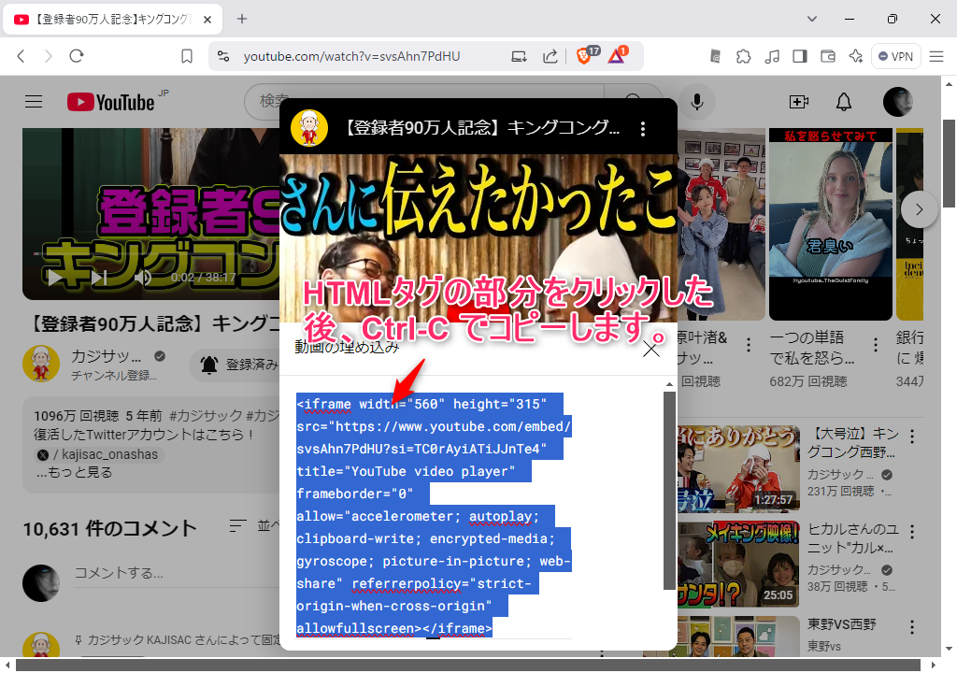Open the カジサック channel avatar
The height and width of the screenshot is (673, 957).
point(41,364)
